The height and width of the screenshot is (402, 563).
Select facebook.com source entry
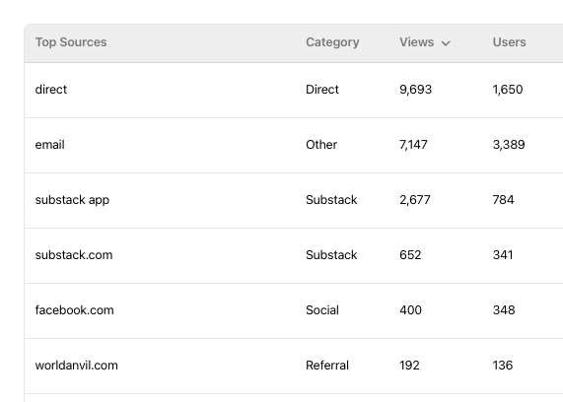(74, 310)
